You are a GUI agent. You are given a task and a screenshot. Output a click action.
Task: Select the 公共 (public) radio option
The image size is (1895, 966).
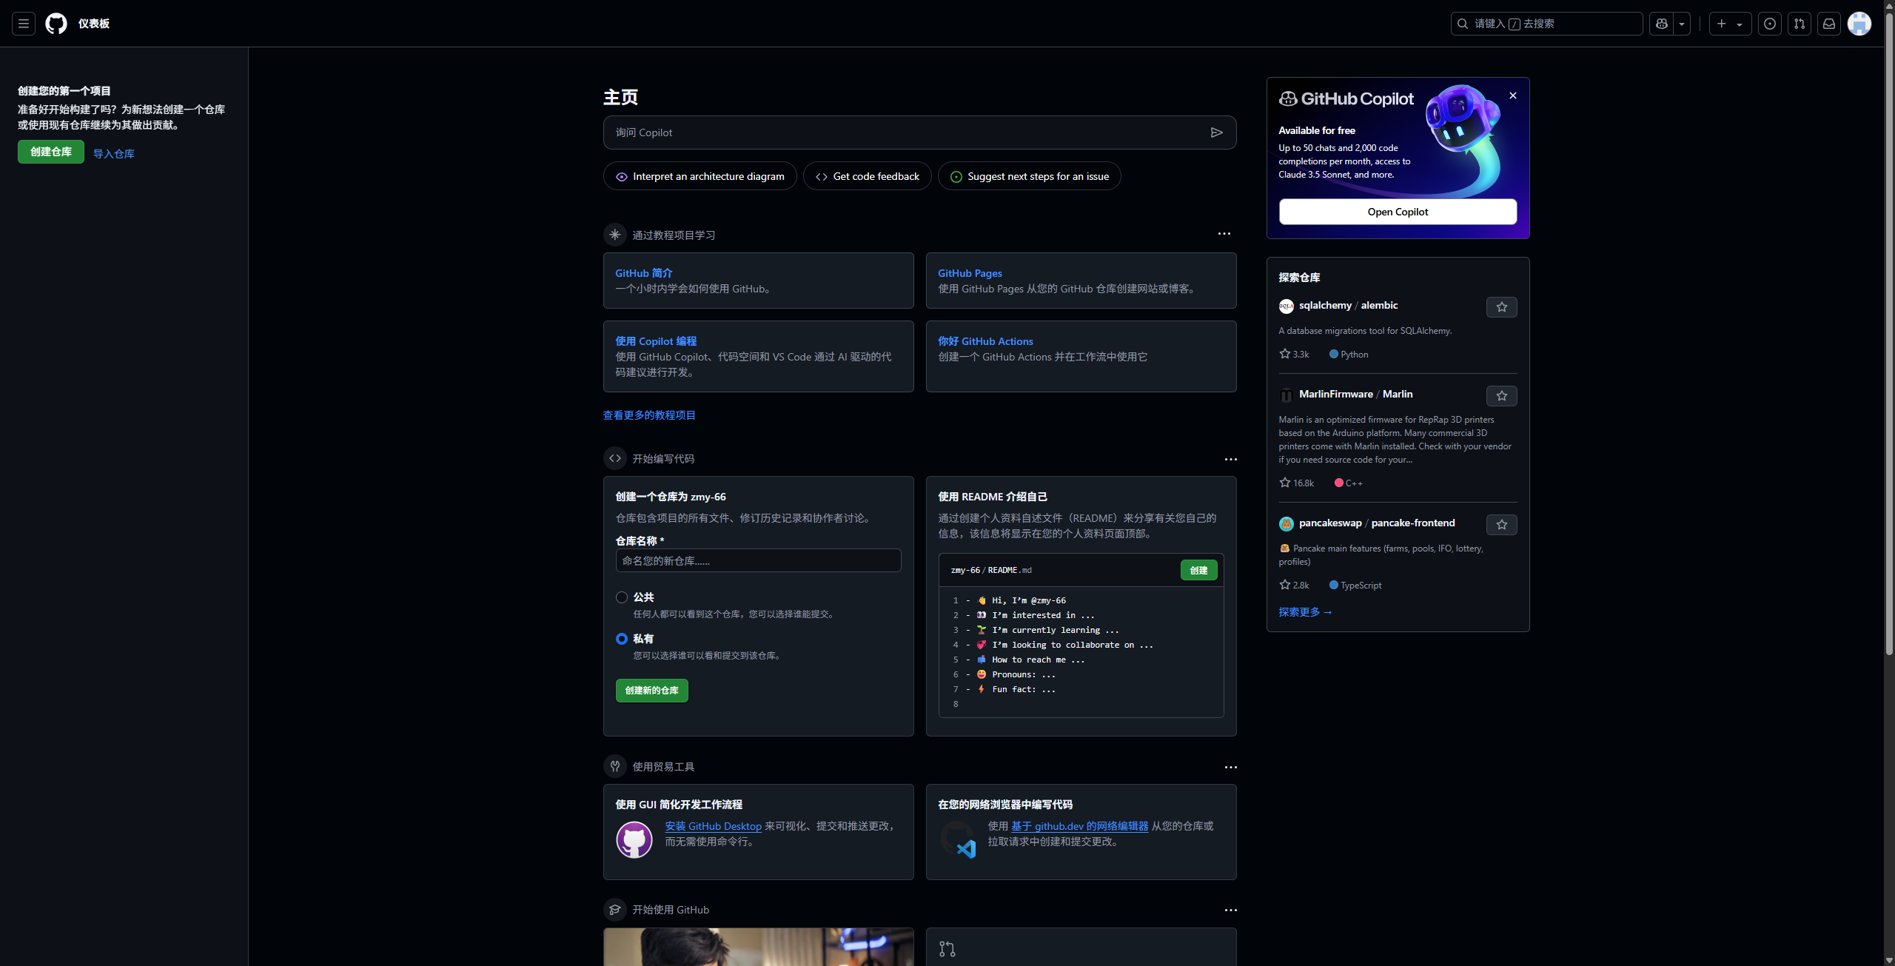622,597
